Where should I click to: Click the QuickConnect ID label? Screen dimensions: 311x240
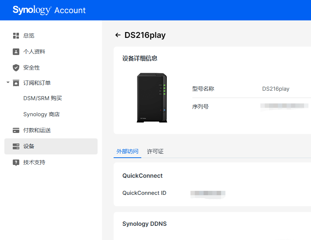[144, 193]
